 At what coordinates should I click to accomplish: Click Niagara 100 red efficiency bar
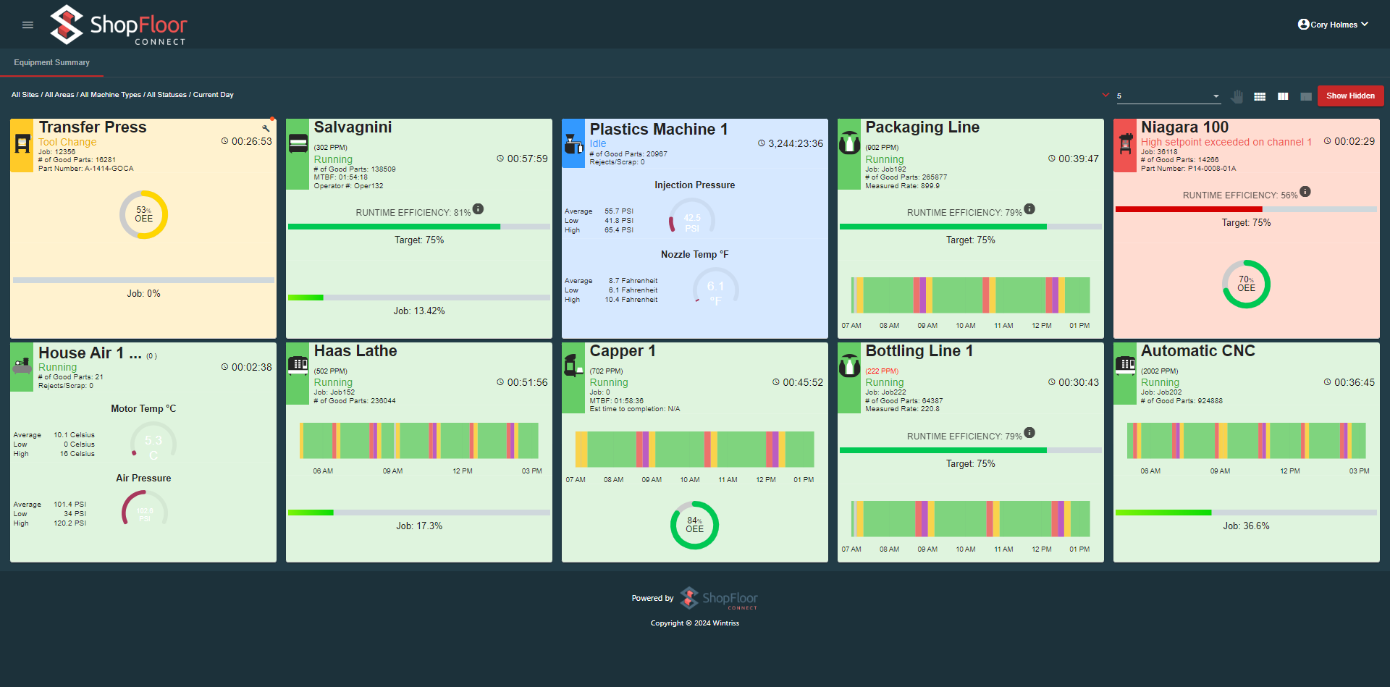click(x=1246, y=209)
